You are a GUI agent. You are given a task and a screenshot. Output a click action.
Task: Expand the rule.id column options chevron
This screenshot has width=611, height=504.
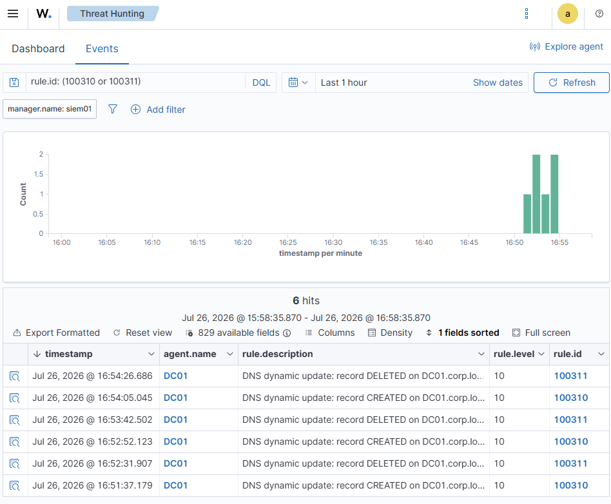click(601, 354)
